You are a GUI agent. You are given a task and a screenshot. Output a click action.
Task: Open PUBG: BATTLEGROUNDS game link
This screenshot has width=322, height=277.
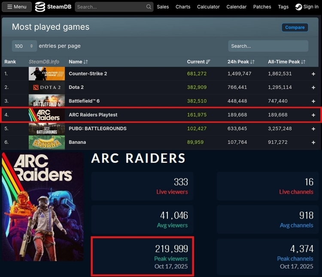coord(97,129)
